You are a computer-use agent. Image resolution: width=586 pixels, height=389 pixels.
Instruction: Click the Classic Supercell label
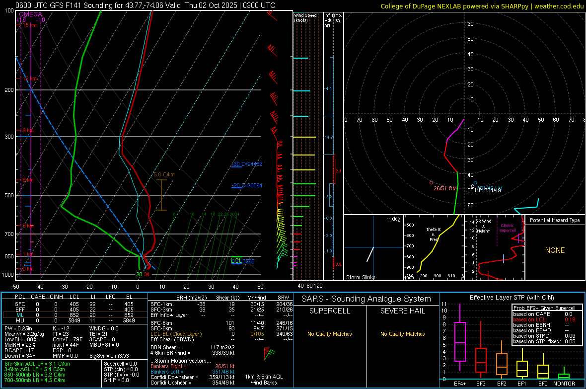click(507, 228)
